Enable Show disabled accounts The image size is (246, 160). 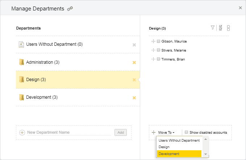pyautogui.click(x=186, y=132)
